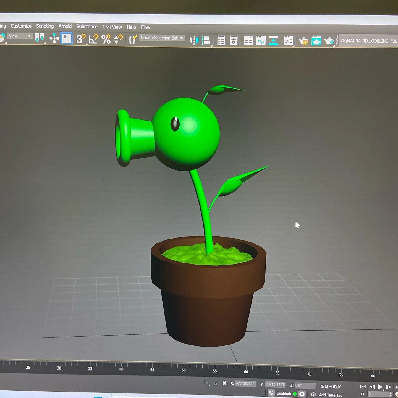Open the Flow menu

146,27
